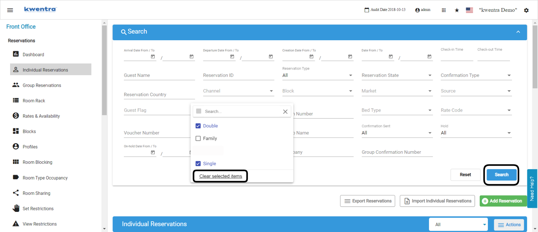Image resolution: width=538 pixels, height=232 pixels.
Task: Click the Reset button
Action: tap(466, 175)
